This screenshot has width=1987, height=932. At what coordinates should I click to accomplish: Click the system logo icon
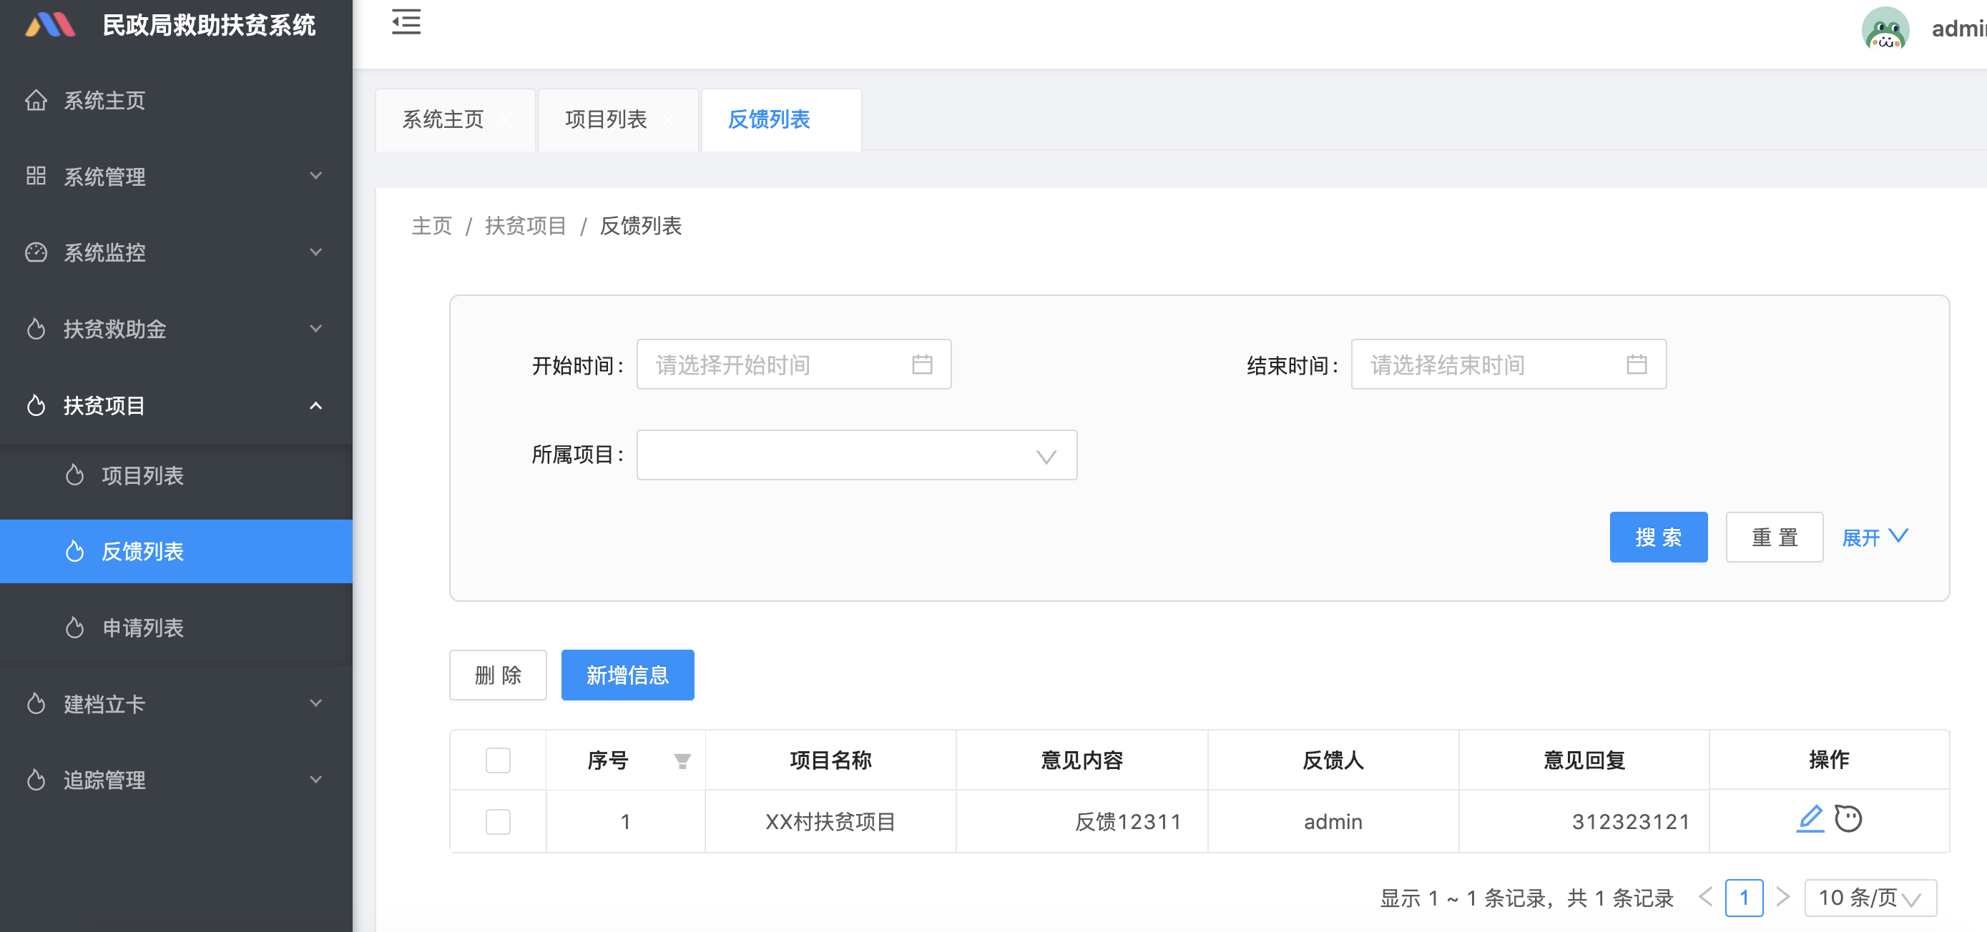pyautogui.click(x=50, y=25)
